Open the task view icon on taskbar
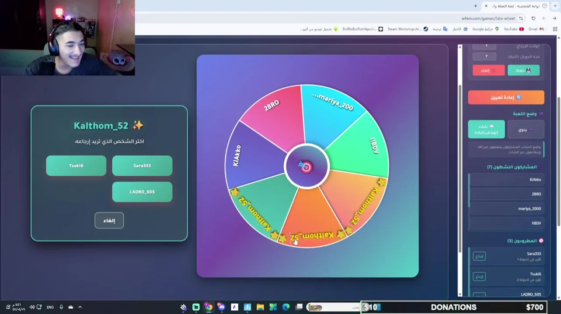The height and width of the screenshot is (314, 561). click(x=299, y=307)
